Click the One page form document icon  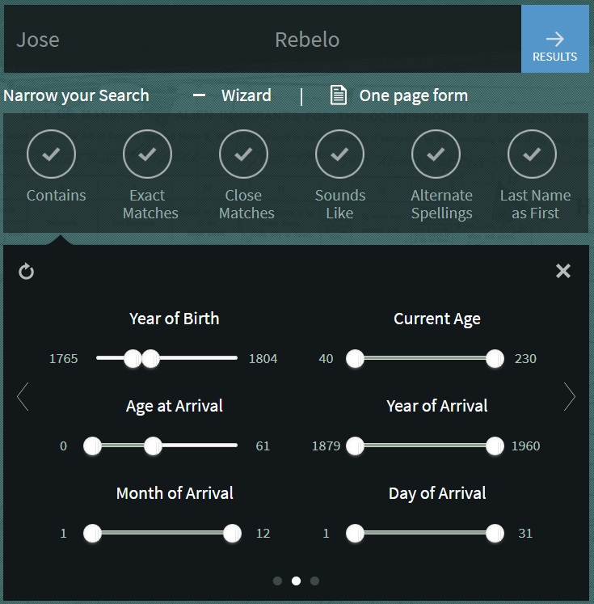tap(339, 95)
